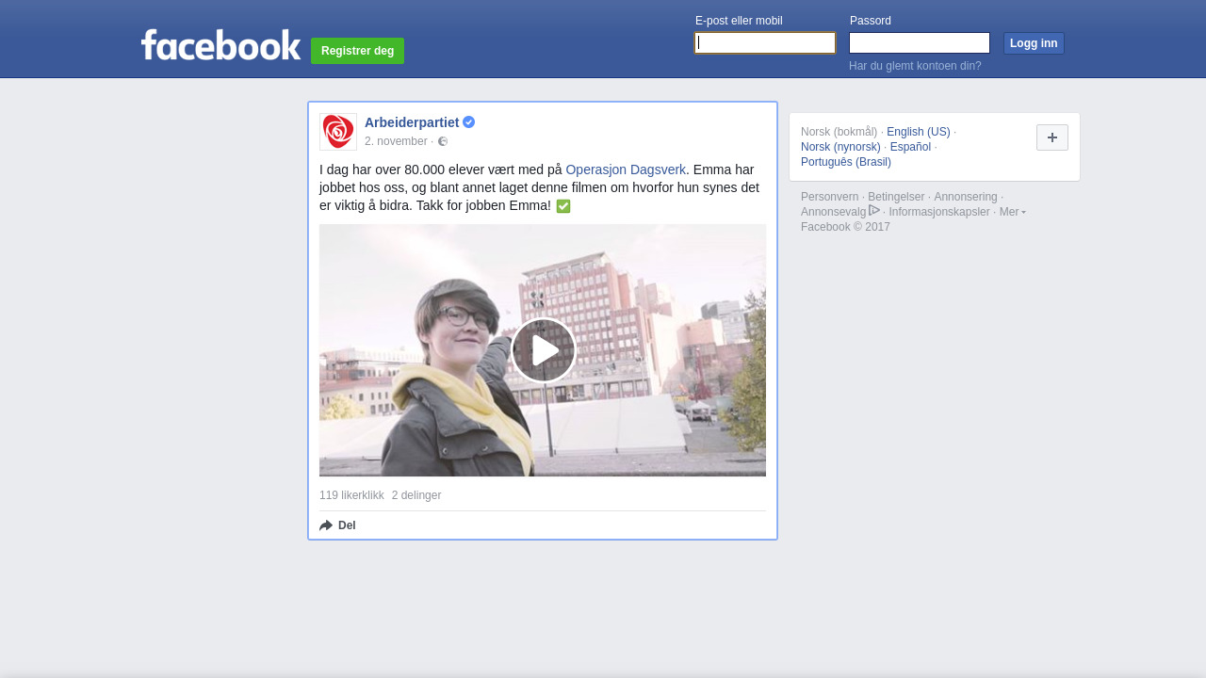Open the Arbeiderpartiet rose profile picture
The image size is (1206, 678).
338,132
